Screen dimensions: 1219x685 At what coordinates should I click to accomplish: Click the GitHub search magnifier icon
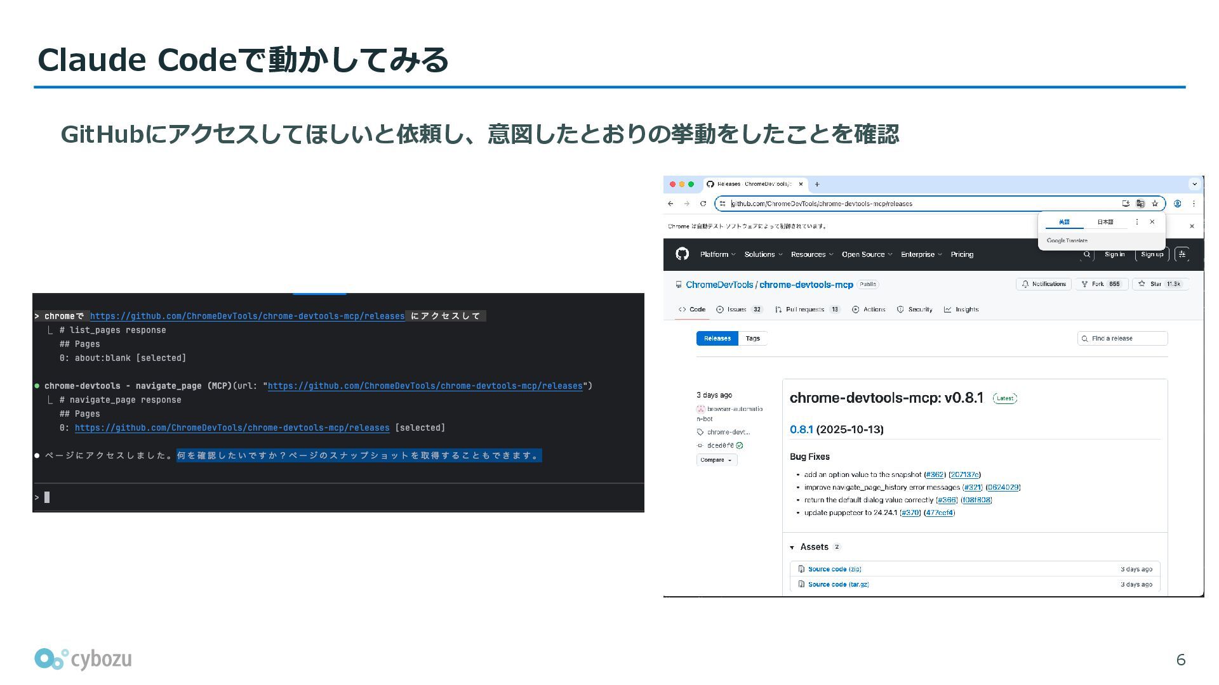click(1087, 254)
